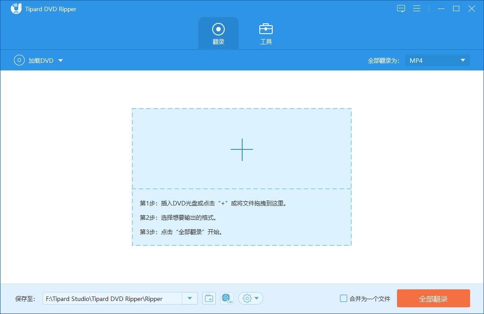Viewport: 484px width, 314px height.
Task: Open the output folder icon
Action: (209, 299)
